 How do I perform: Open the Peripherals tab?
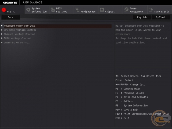pos(86,10)
